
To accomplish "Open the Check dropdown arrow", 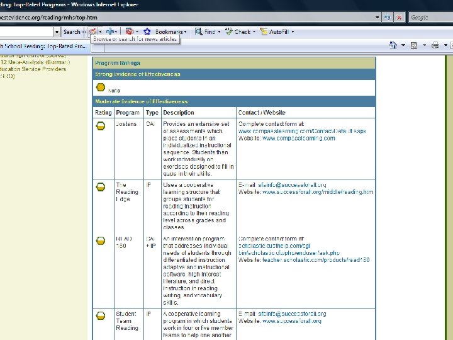I will click(x=254, y=31).
